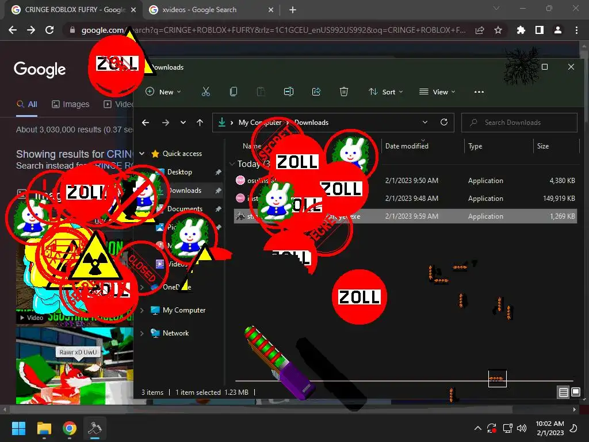The image size is (589, 442).
Task: Bookmark this page with the star icon
Action: click(498, 30)
